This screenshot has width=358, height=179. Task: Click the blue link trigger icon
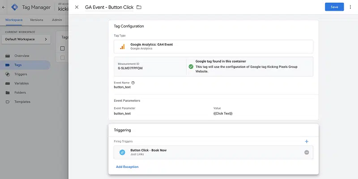(x=122, y=152)
